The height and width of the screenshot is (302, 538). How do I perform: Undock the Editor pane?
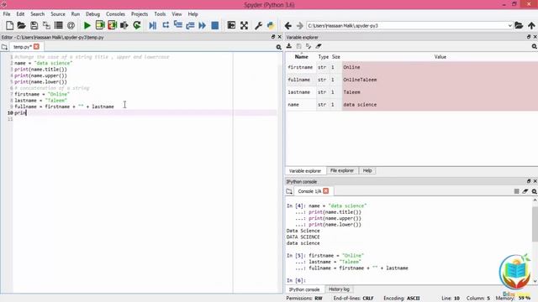(x=273, y=37)
